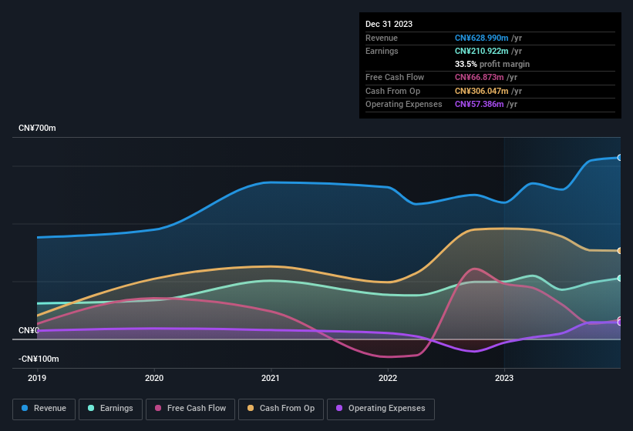Toggle the Free Cash Flow legend button
Image resolution: width=633 pixels, height=431 pixels.
(x=190, y=409)
